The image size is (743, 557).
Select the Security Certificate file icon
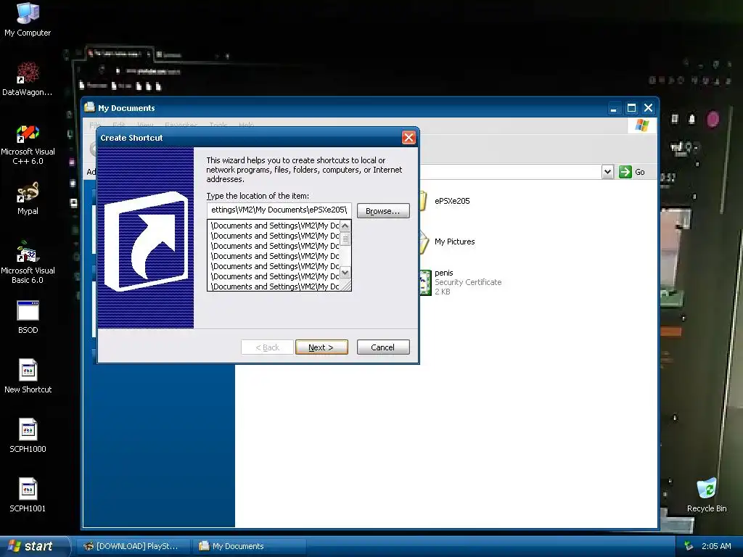click(x=425, y=282)
